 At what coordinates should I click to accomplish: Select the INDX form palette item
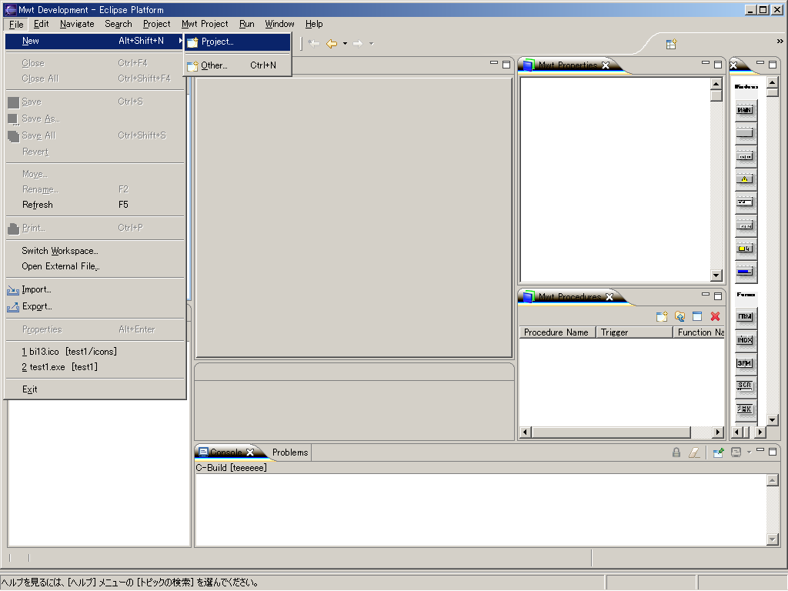(x=745, y=340)
